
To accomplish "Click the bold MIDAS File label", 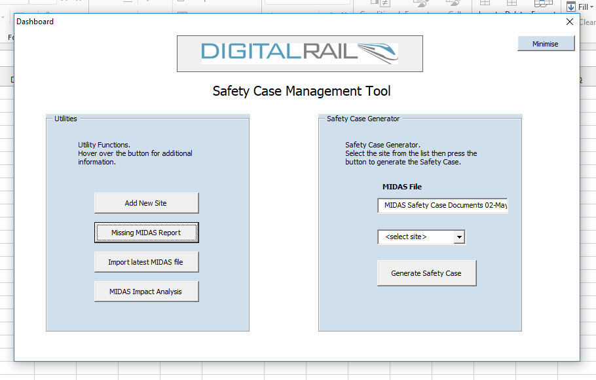I will tap(402, 187).
